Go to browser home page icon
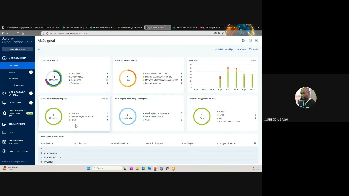Screen dimensions: 349x196 pos(23,33)
